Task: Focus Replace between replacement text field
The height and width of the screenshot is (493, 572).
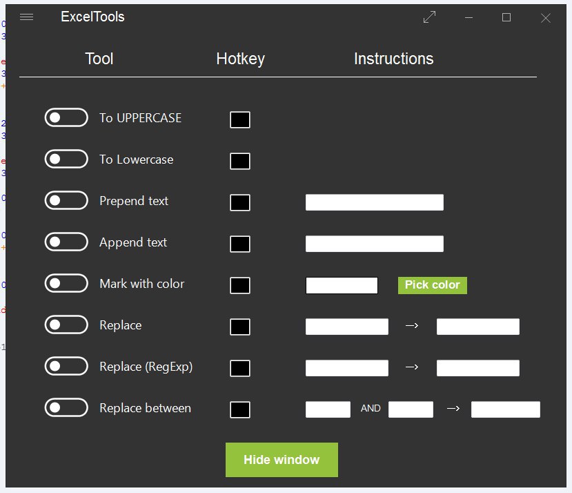Action: [x=506, y=409]
